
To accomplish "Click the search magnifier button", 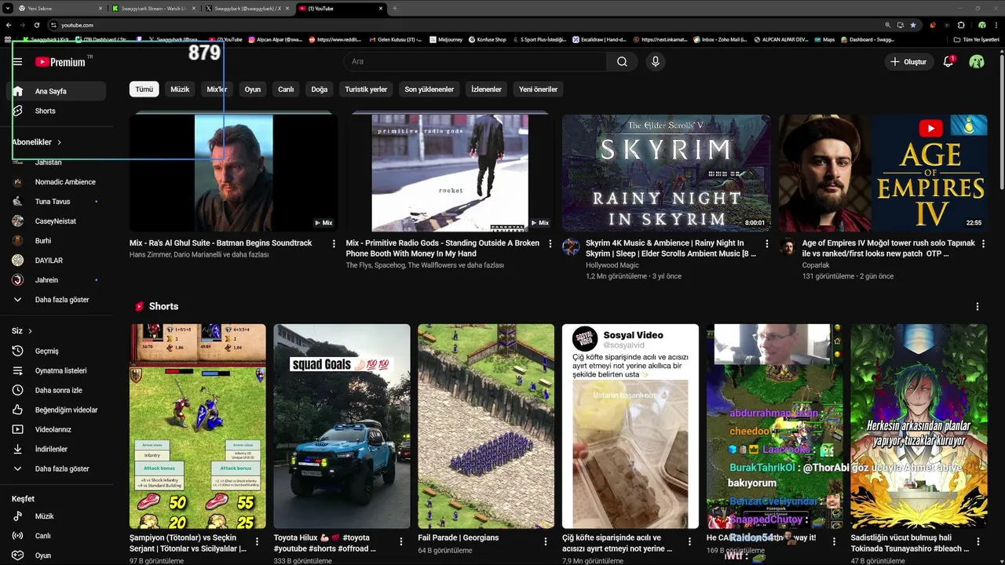I will click(x=622, y=61).
